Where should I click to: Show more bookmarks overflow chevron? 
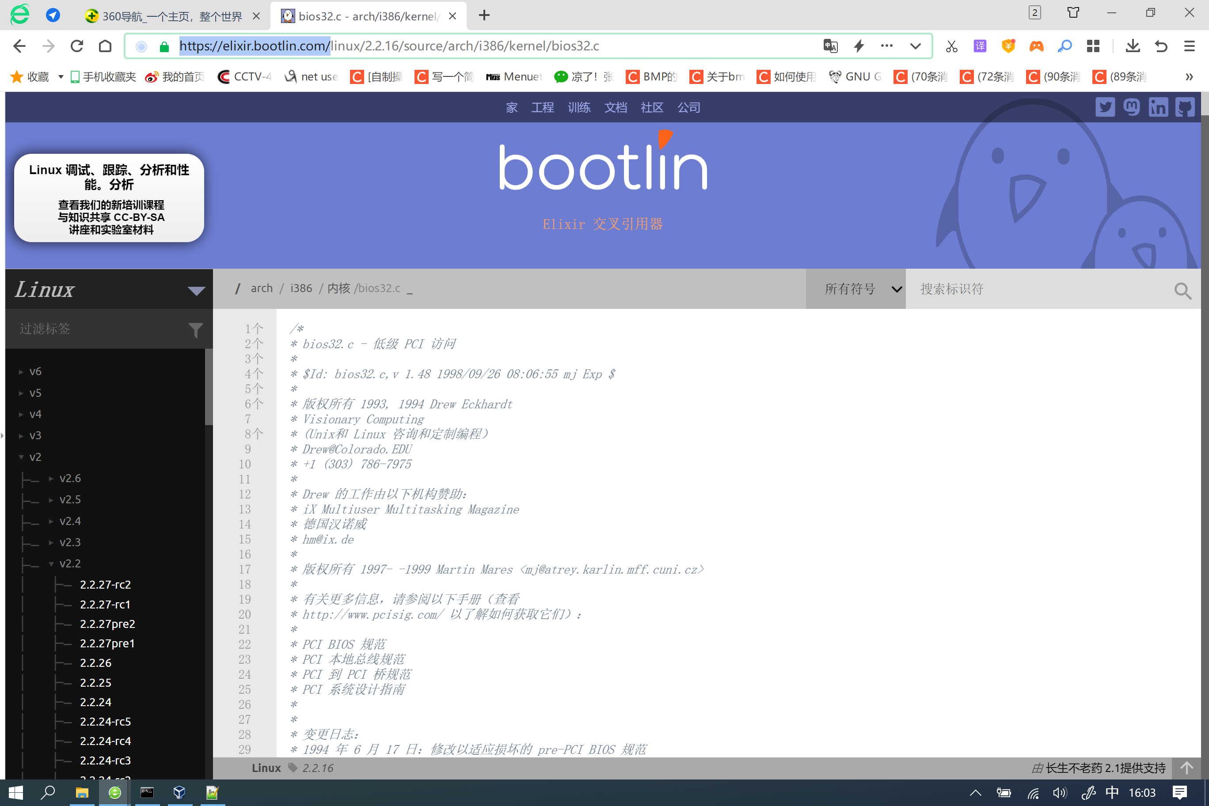pos(1189,76)
